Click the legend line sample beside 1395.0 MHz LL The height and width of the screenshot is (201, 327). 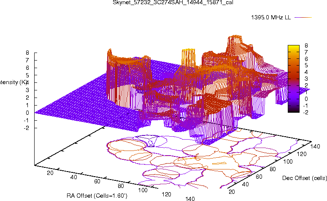pyautogui.click(x=303, y=18)
